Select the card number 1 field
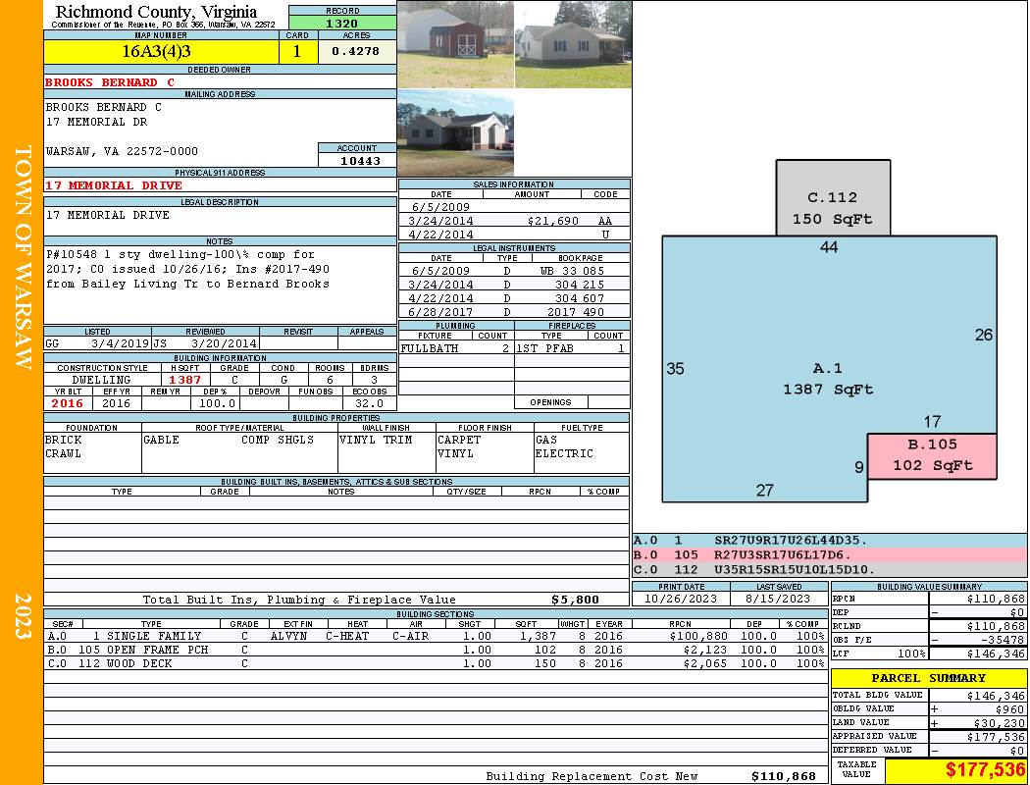Screen dimensions: 1030x785 [297, 51]
